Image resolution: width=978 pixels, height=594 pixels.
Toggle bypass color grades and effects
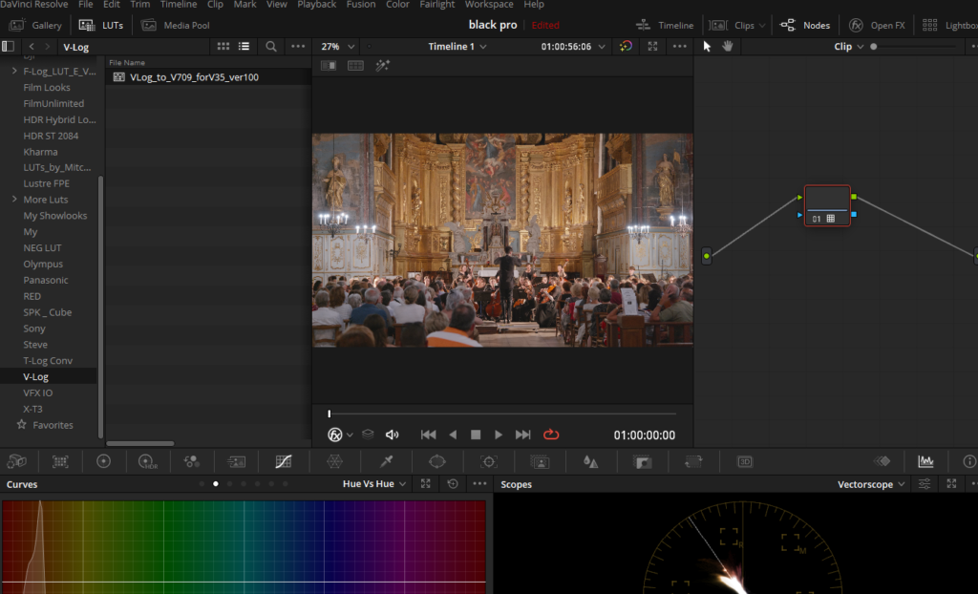click(x=626, y=46)
